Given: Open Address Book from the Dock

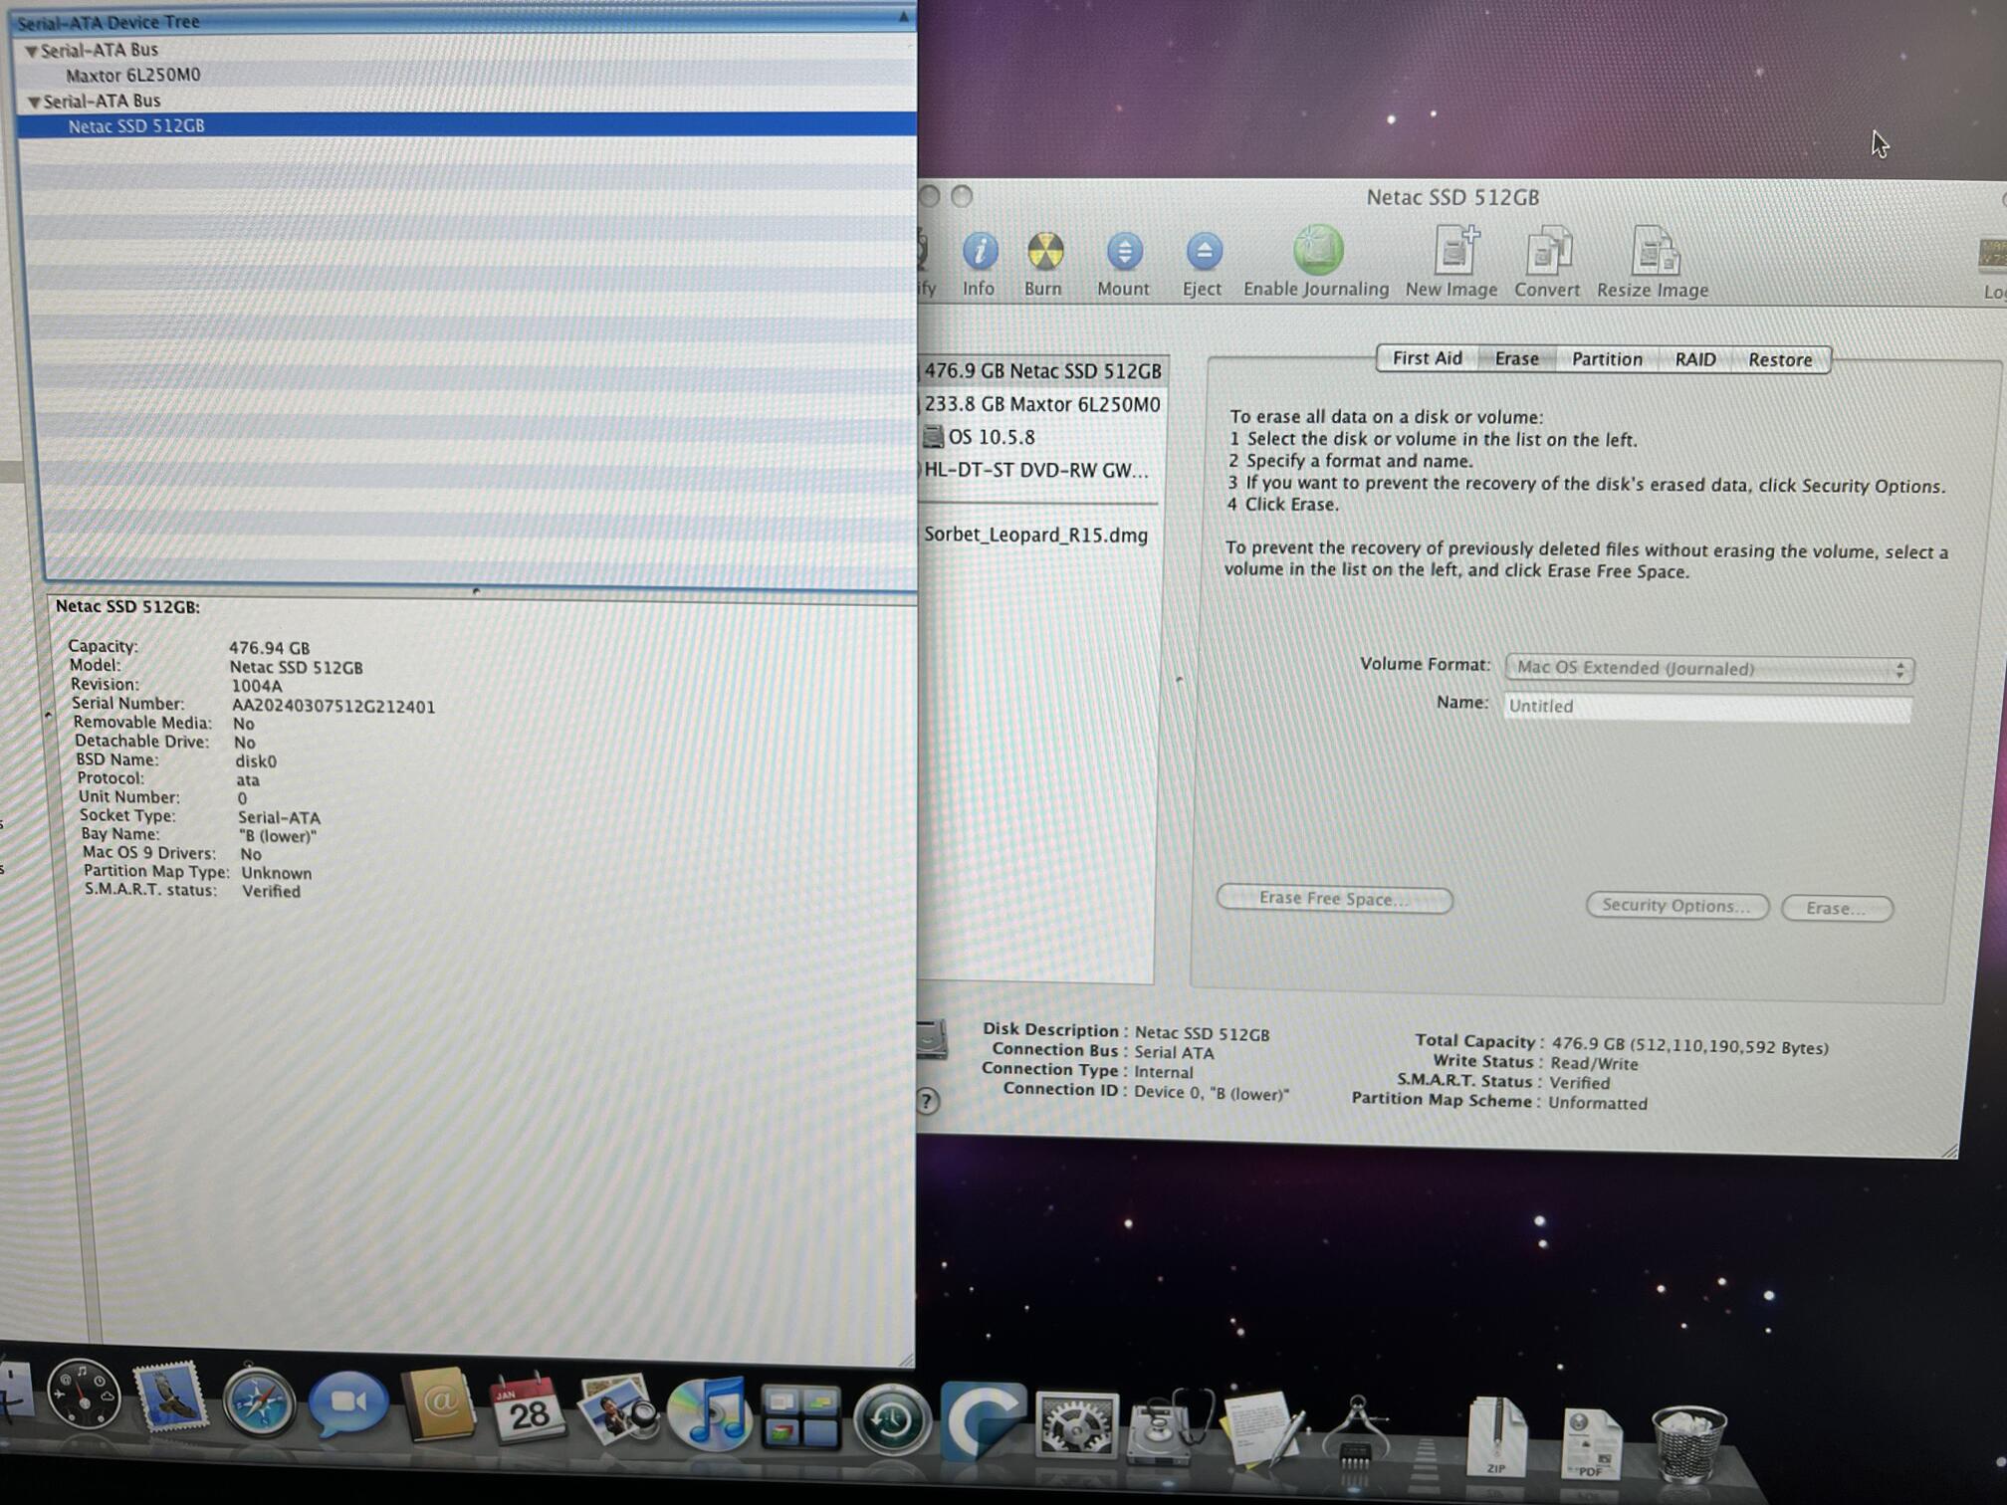Looking at the screenshot, I should [x=437, y=1404].
